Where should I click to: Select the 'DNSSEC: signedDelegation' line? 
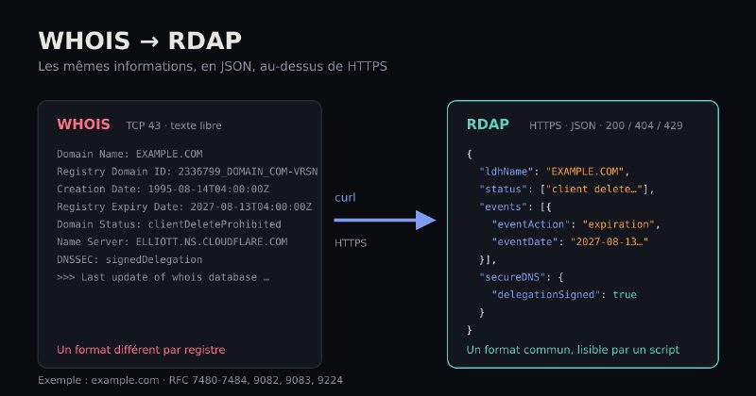click(129, 259)
